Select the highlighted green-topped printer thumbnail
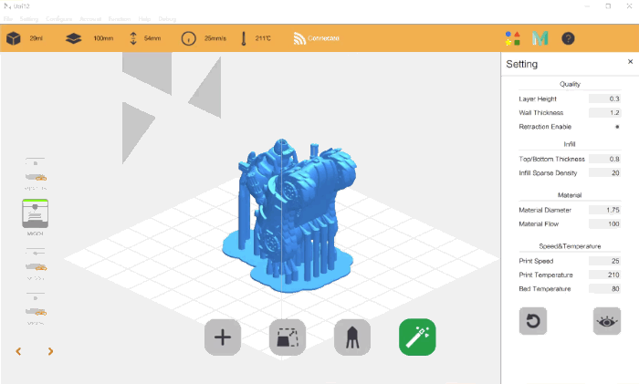 (35, 213)
